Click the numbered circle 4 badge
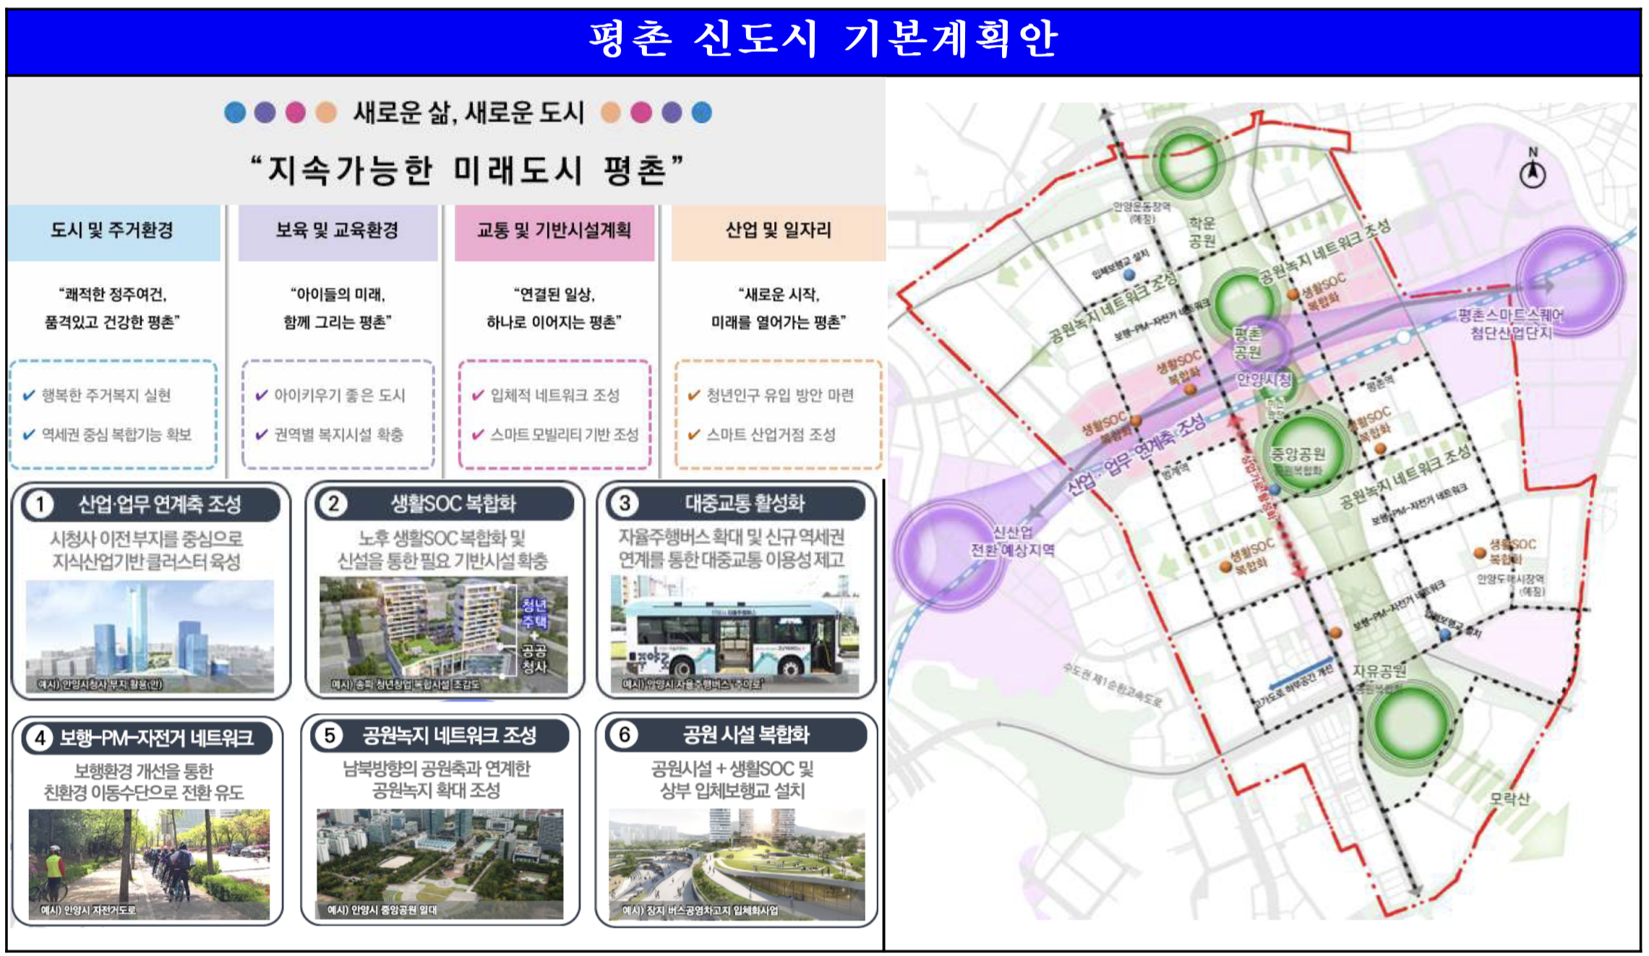The image size is (1649, 956). (40, 738)
